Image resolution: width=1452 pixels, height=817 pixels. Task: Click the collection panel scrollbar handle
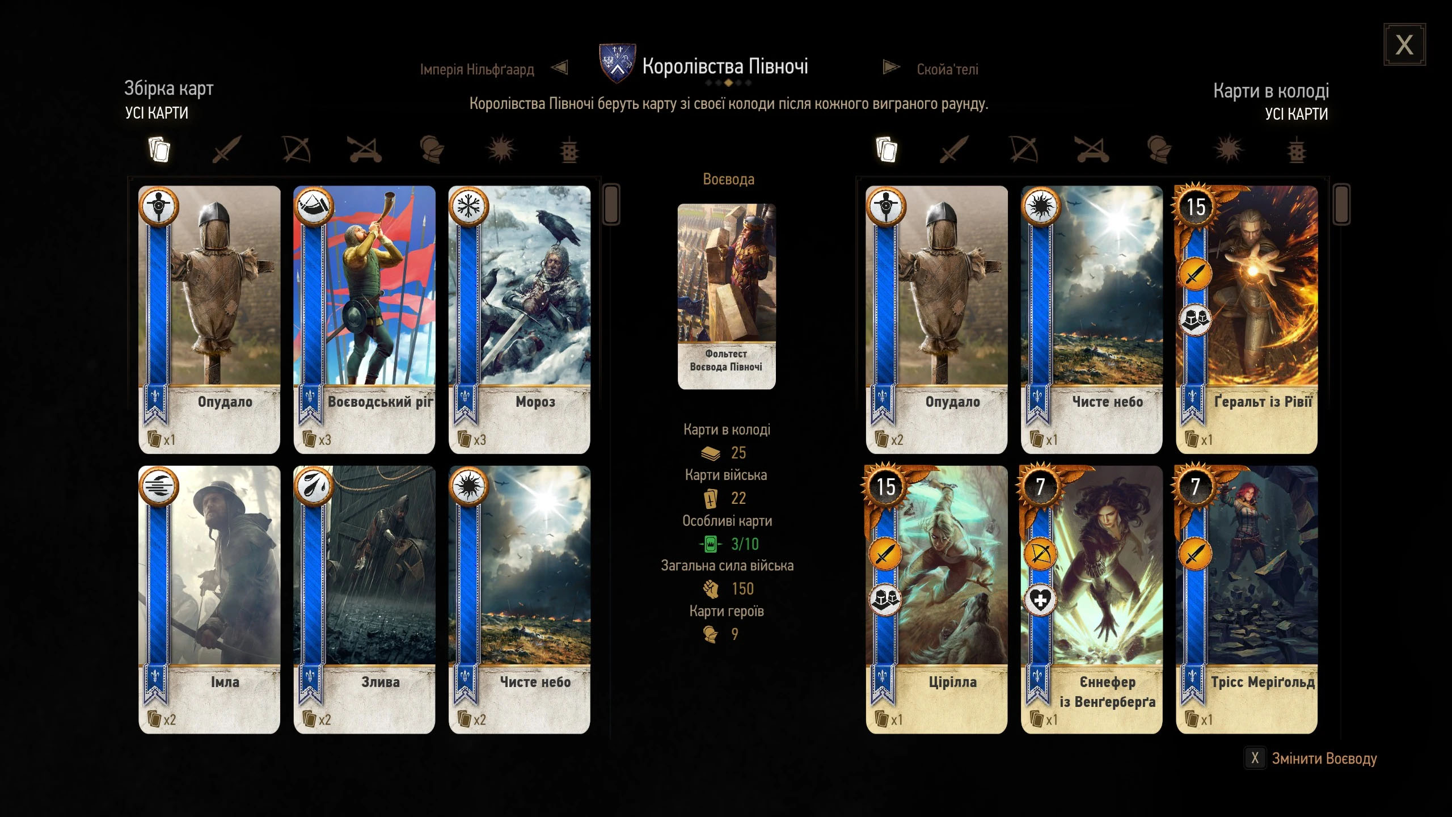(x=611, y=204)
